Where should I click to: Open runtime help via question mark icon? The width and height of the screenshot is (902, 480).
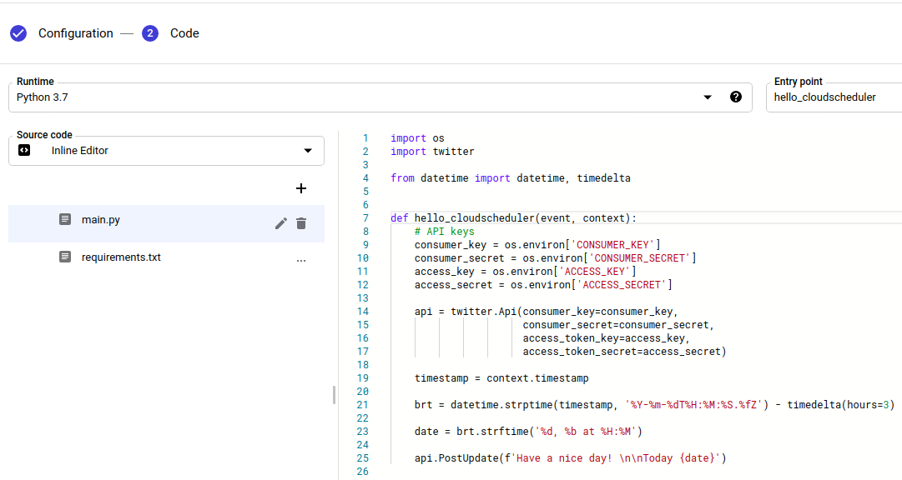point(735,97)
